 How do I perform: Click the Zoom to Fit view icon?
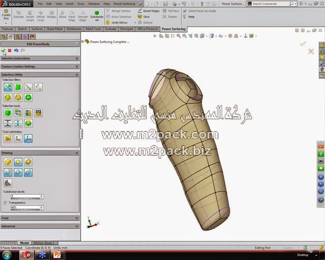178,36
